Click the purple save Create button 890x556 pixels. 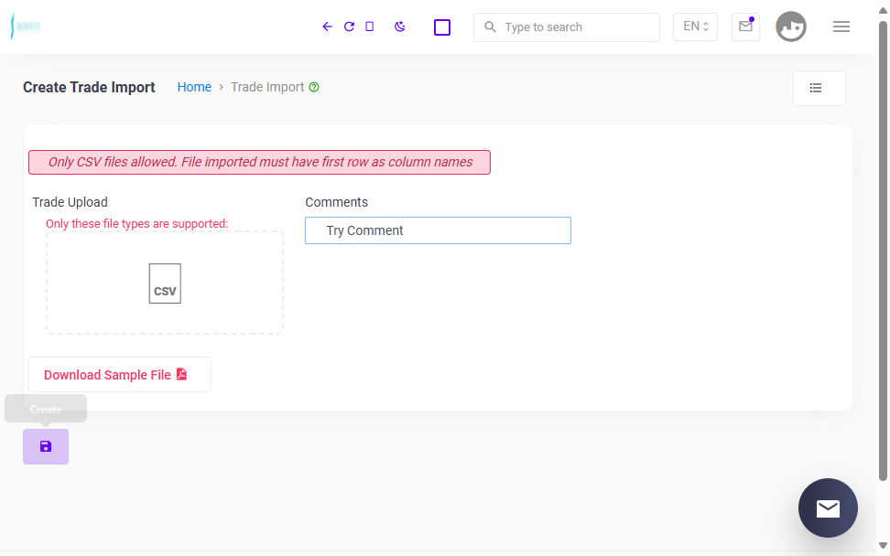(x=46, y=446)
